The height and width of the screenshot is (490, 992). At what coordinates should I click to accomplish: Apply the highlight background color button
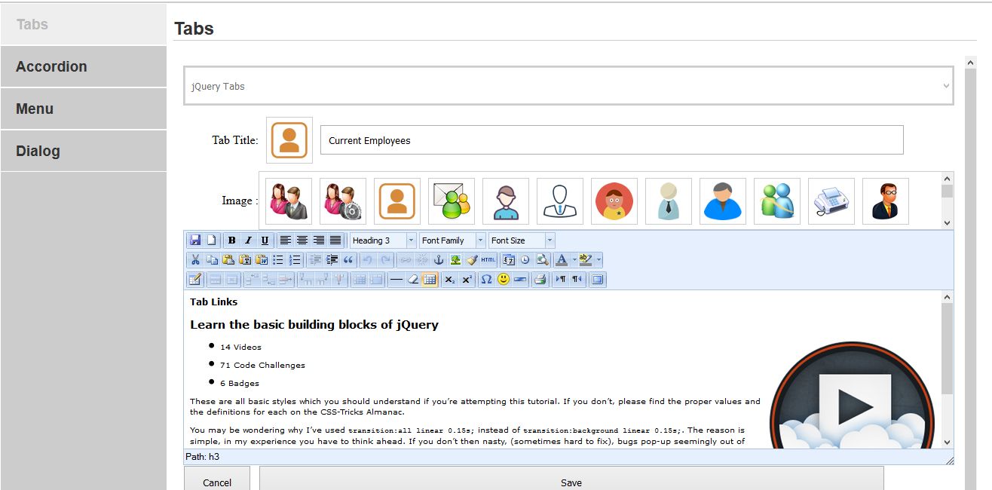[586, 260]
